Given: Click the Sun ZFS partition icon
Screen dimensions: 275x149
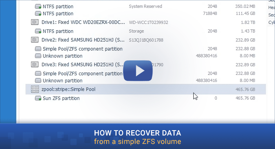Looking at the screenshot, I should [38, 98].
